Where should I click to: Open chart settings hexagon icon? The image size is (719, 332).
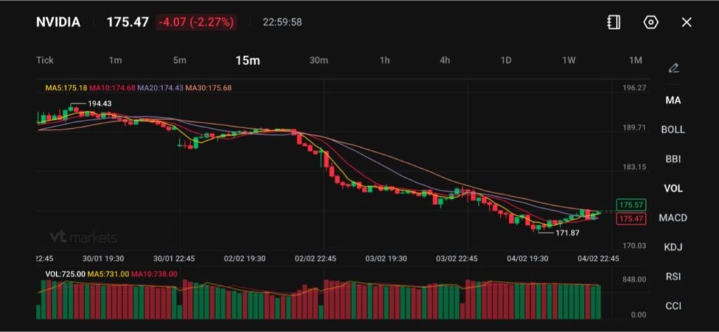651,22
